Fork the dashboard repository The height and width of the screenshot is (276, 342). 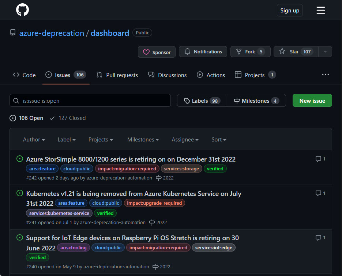click(x=251, y=52)
